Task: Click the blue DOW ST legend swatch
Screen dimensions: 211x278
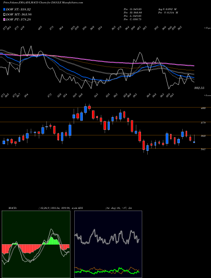Action: point(4,9)
